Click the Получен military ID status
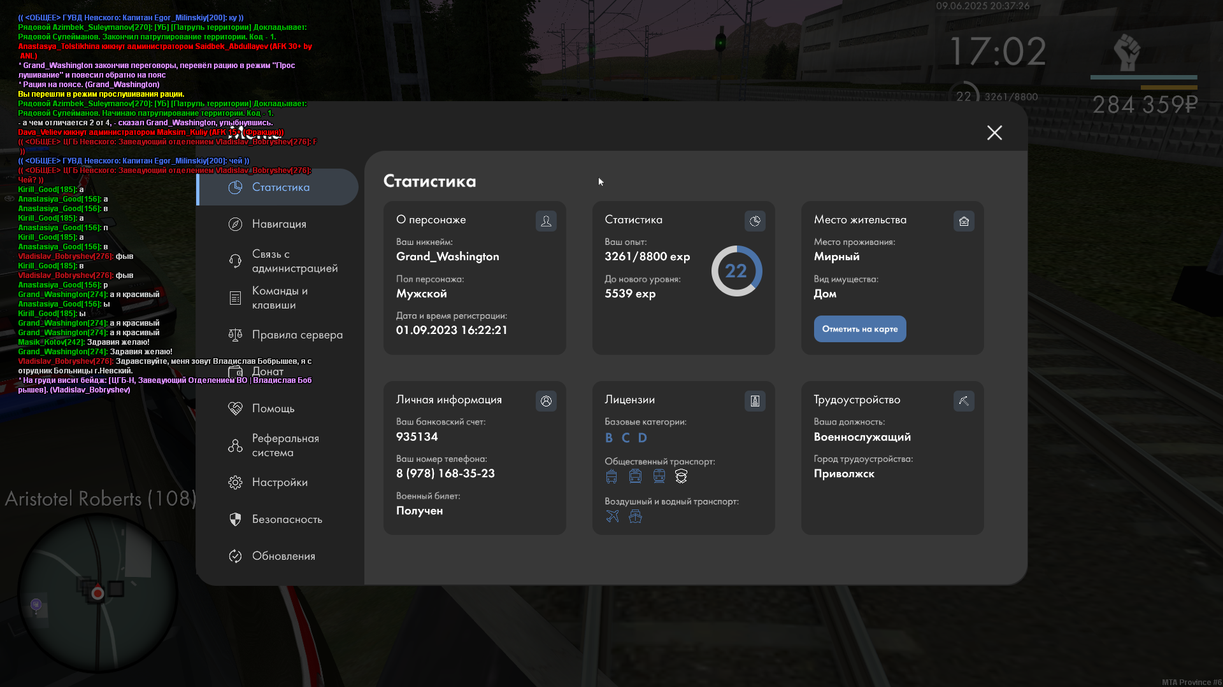The width and height of the screenshot is (1223, 687). tap(420, 511)
